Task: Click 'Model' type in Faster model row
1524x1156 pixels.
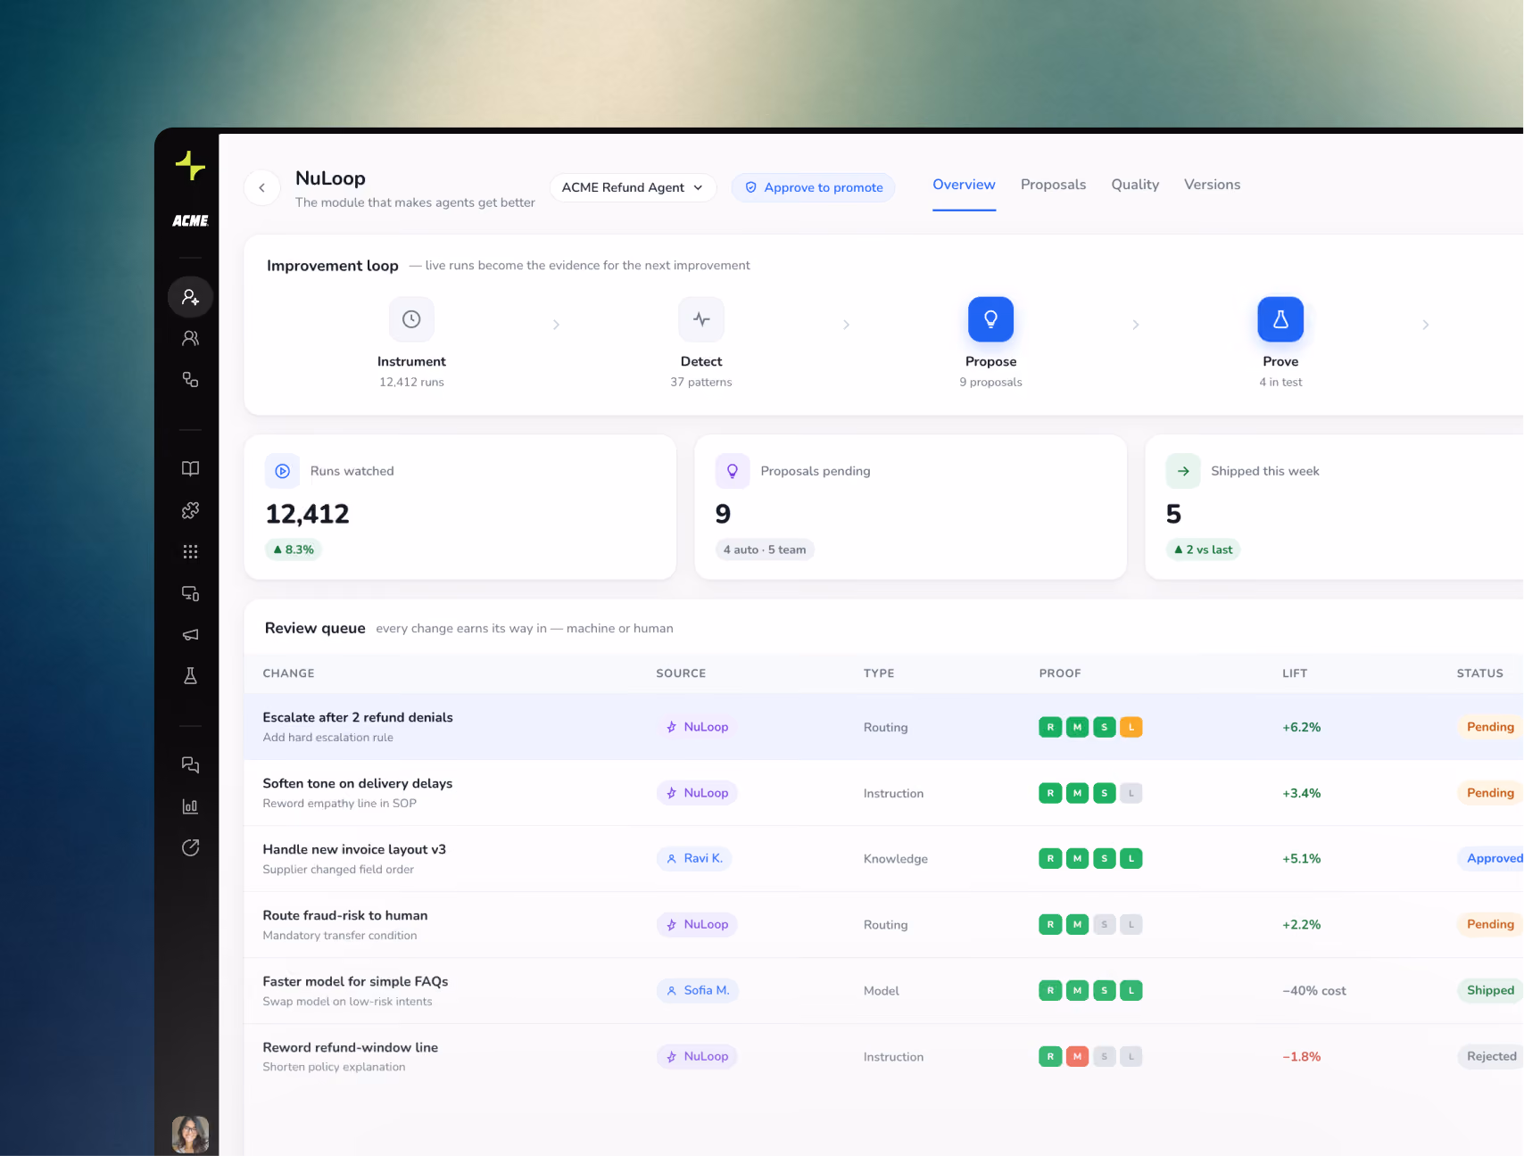Action: [882, 991]
